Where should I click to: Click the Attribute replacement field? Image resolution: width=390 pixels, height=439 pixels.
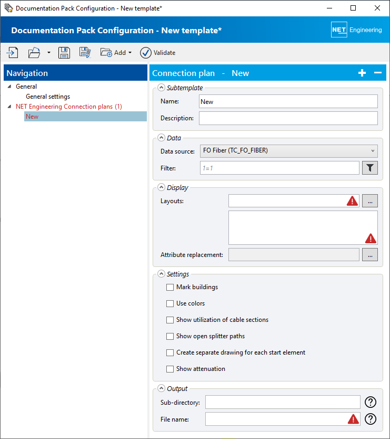(294, 254)
